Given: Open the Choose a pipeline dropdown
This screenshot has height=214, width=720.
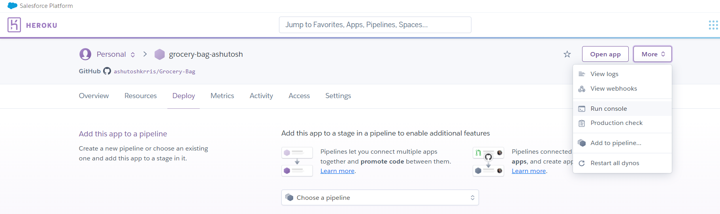Looking at the screenshot, I should click(380, 197).
